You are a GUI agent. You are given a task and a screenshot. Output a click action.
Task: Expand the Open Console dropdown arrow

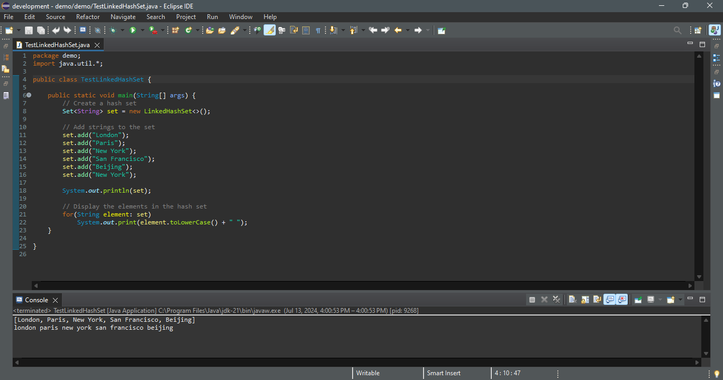(x=680, y=300)
